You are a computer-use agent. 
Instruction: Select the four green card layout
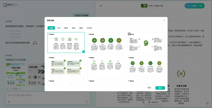pyautogui.click(x=66, y=66)
